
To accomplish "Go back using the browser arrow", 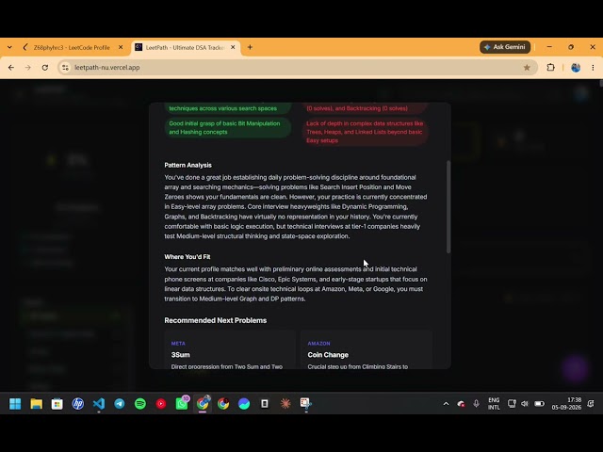I will tap(11, 68).
